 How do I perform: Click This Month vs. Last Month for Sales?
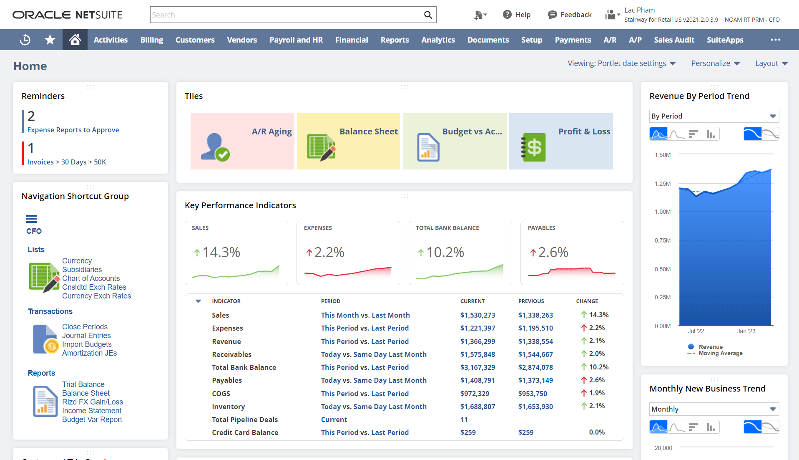click(365, 315)
